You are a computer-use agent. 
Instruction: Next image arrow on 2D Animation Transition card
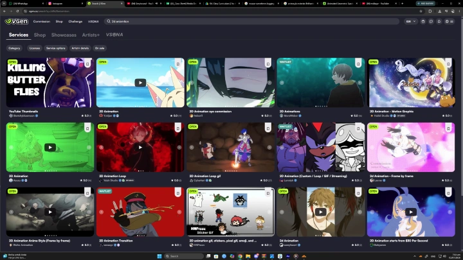[179, 212]
